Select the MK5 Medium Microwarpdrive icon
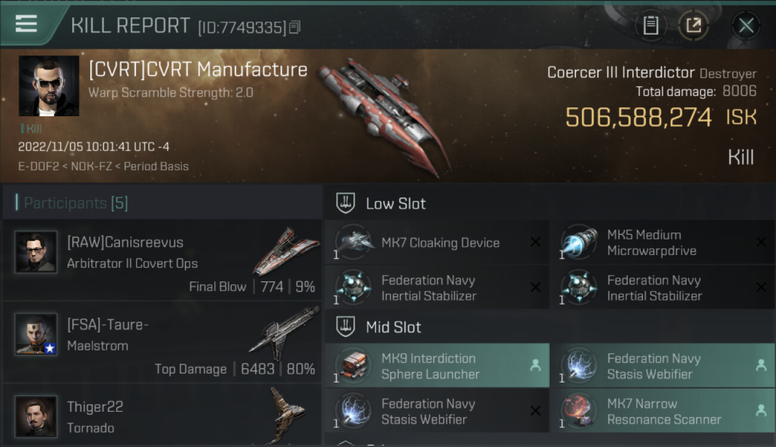Screen dimensions: 776x447 (579, 242)
